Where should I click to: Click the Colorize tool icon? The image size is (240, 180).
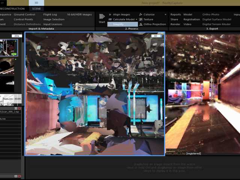(140, 14)
